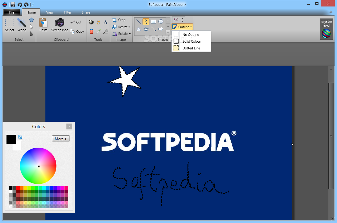Image resolution: width=337 pixels, height=223 pixels.
Task: Switch to the Share tab
Action: point(86,12)
